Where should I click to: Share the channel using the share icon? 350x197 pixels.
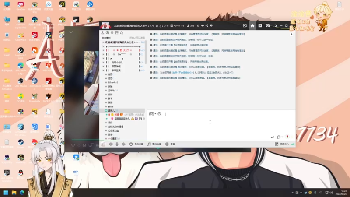point(206,26)
